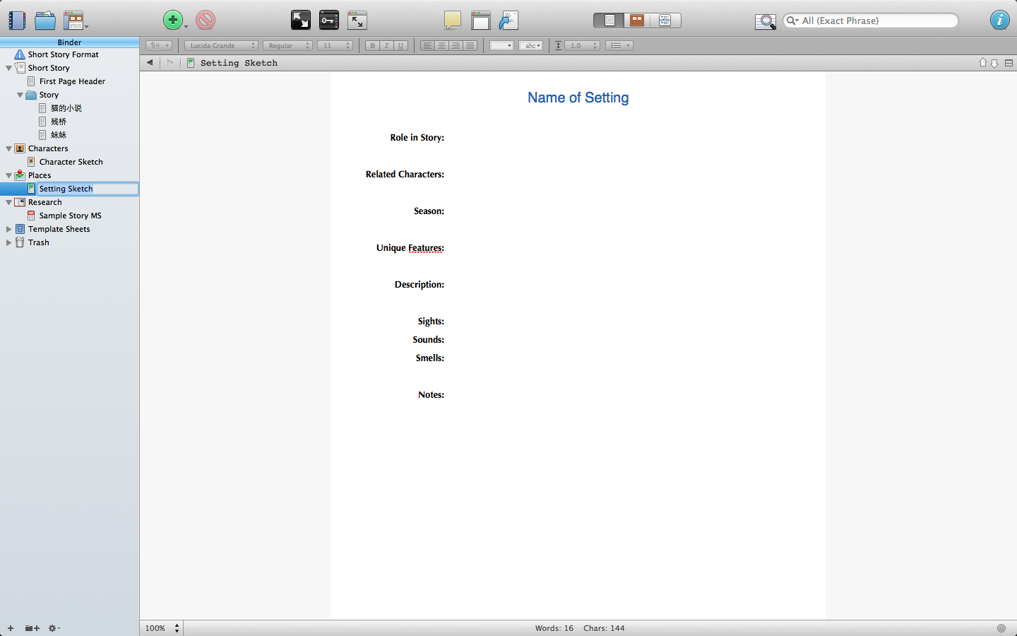Screen dimensions: 1017x636
Task: Click in the All (Exact Phrase) search field
Action: [871, 20]
